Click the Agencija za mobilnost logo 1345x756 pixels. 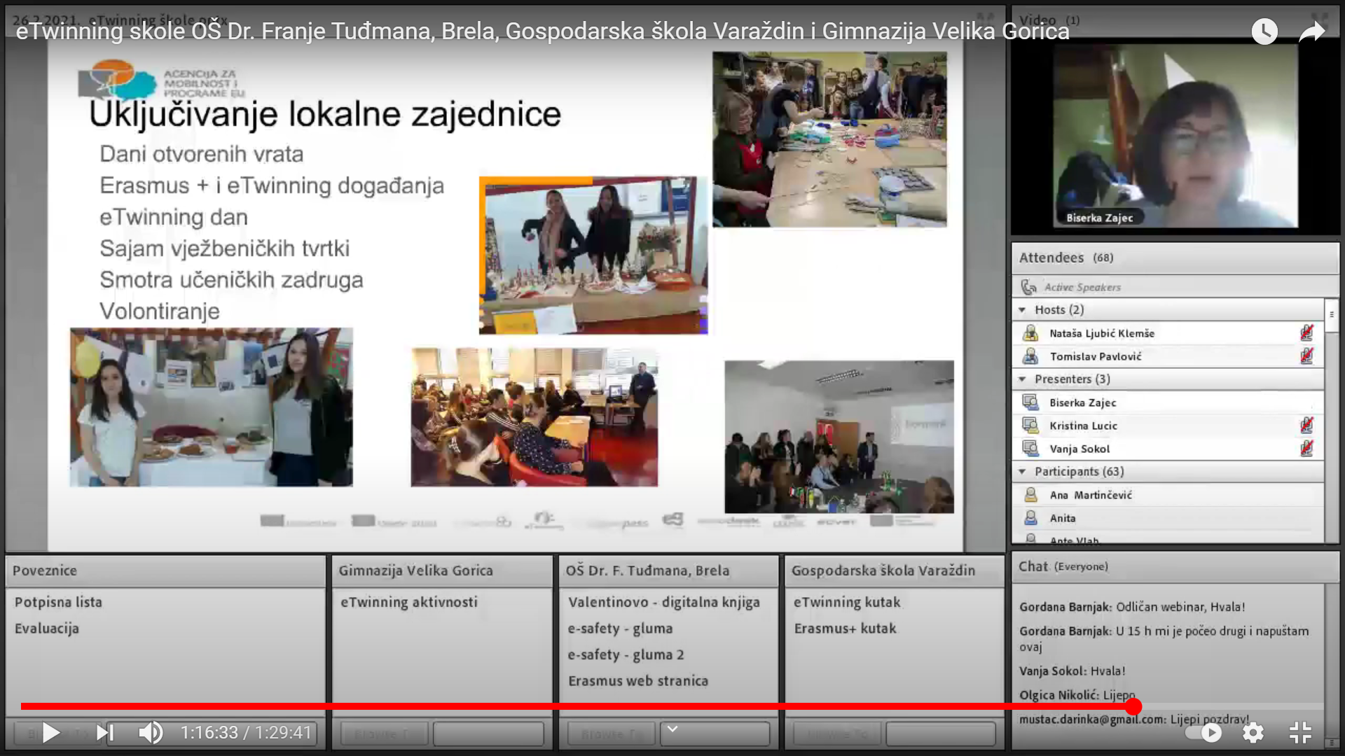162,80
